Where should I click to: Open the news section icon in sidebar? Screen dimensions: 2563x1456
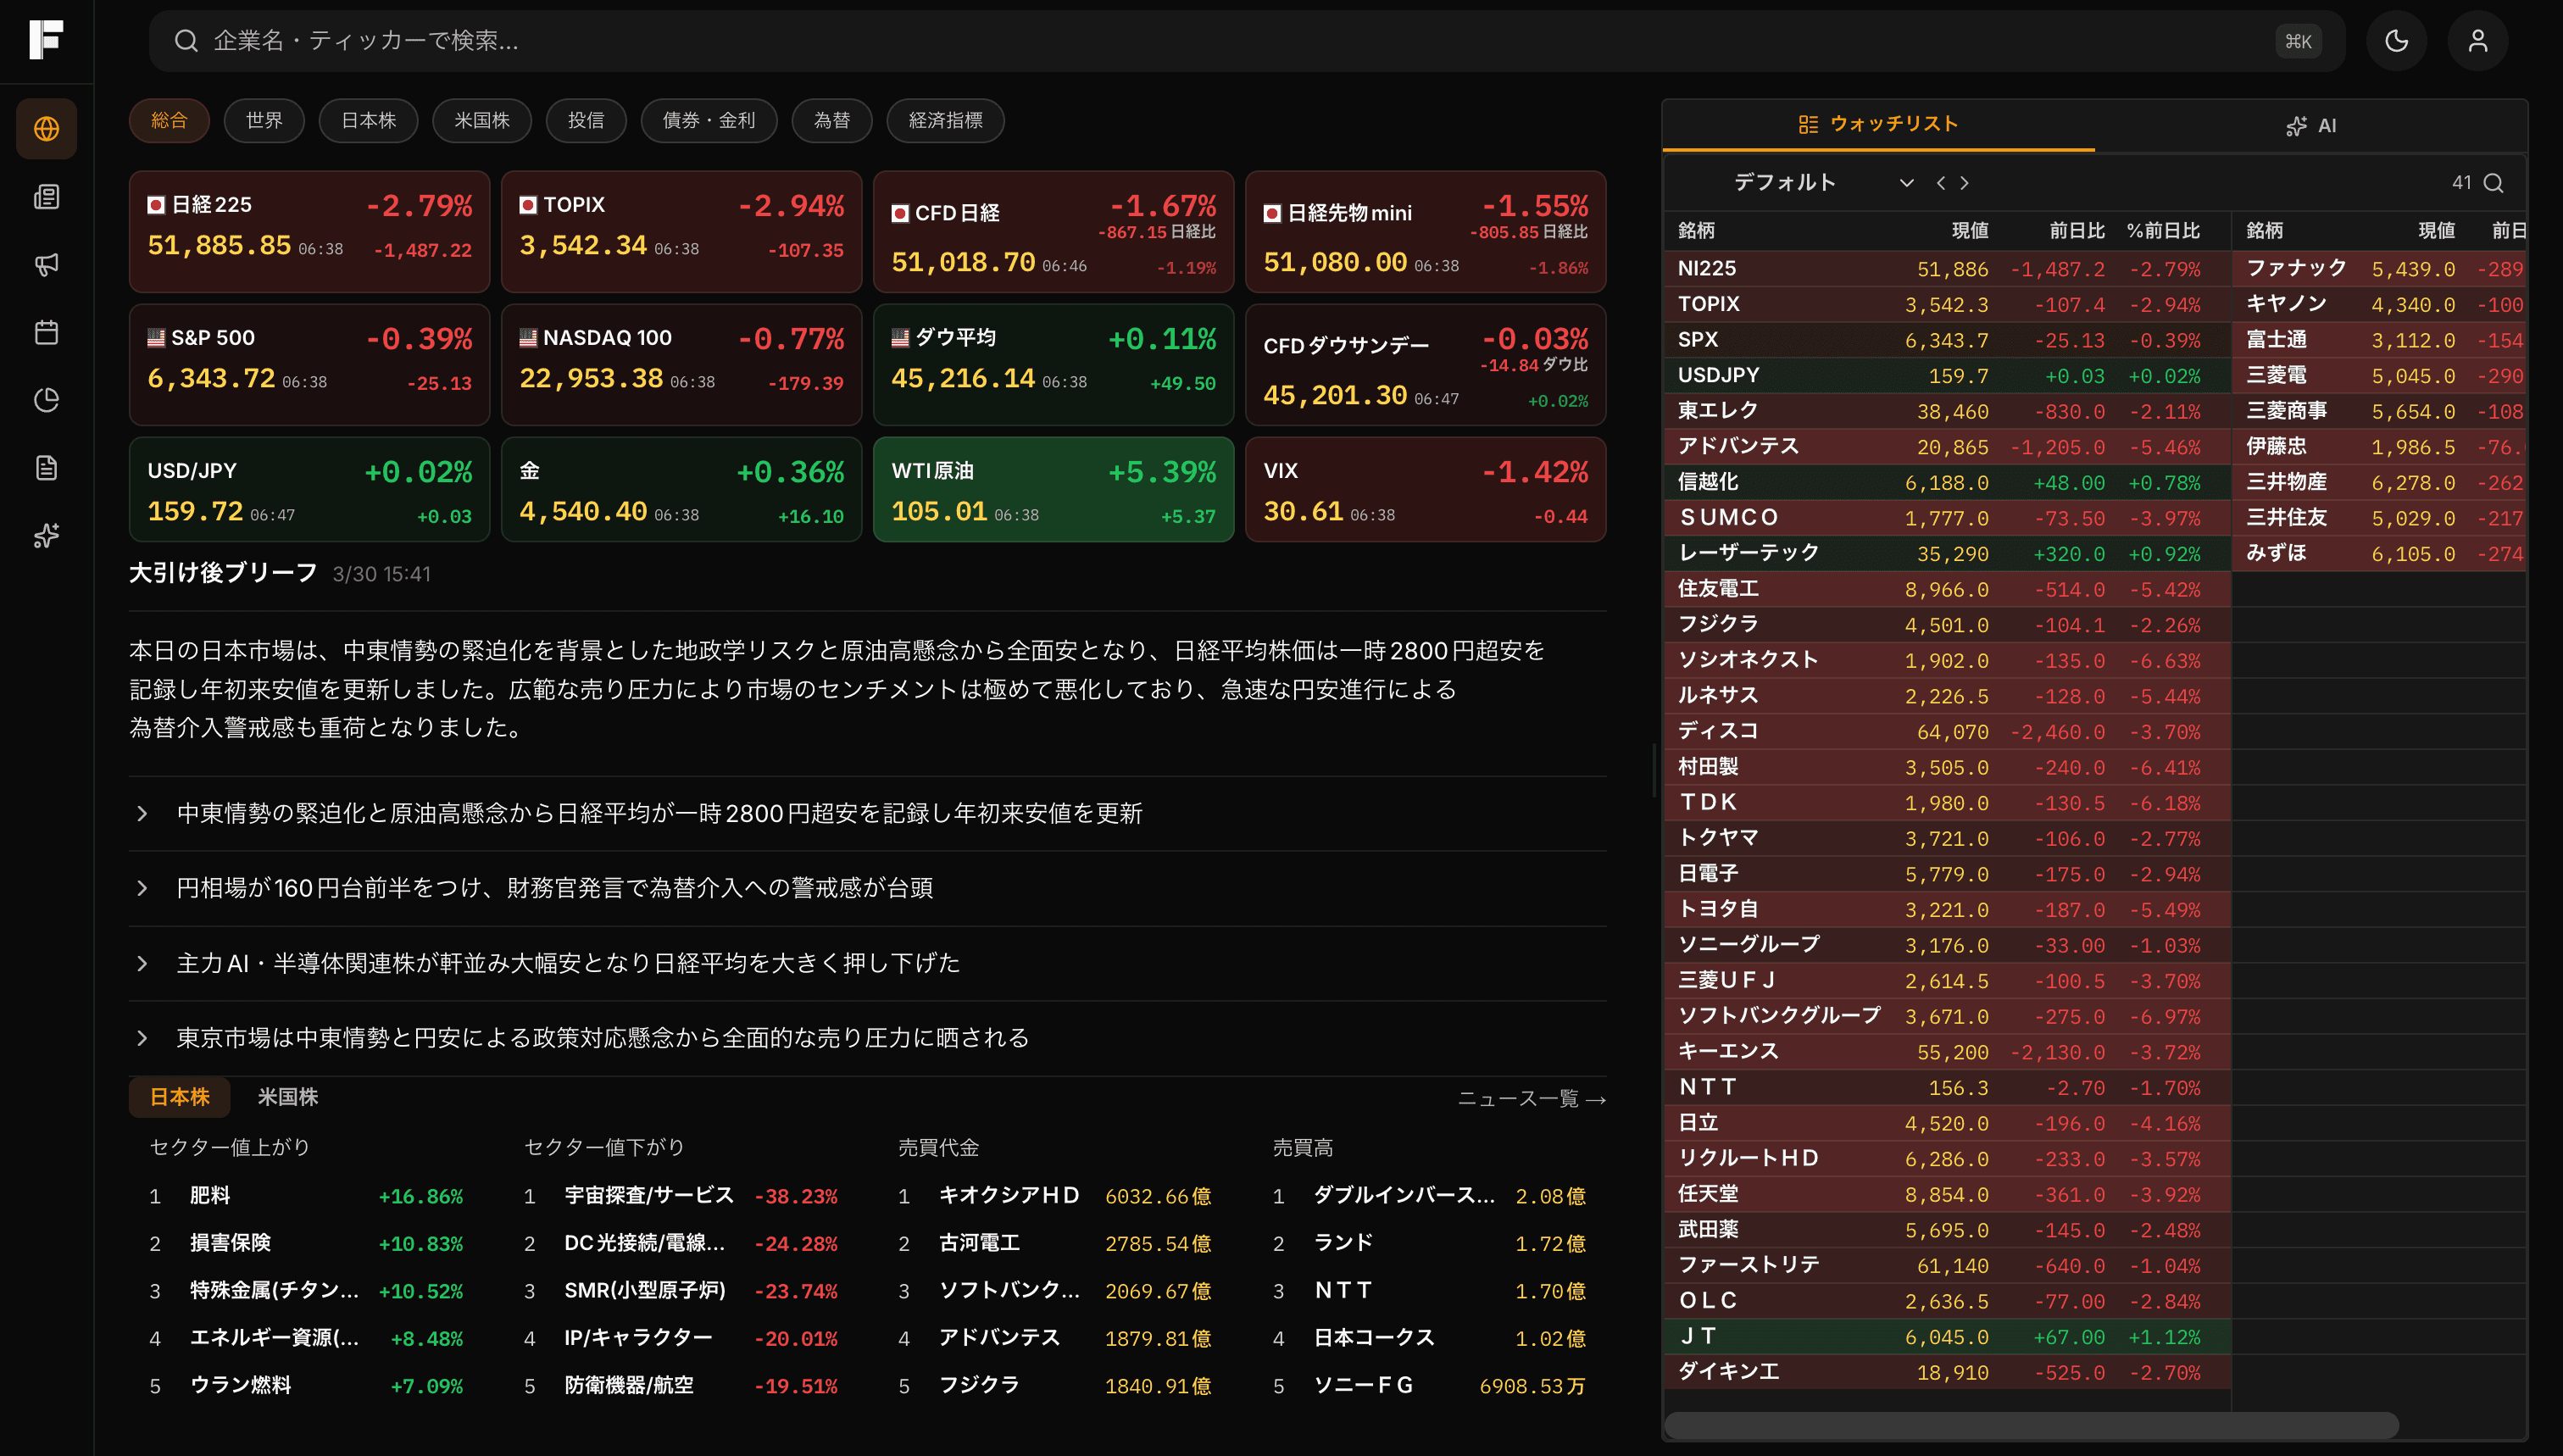pyautogui.click(x=46, y=196)
